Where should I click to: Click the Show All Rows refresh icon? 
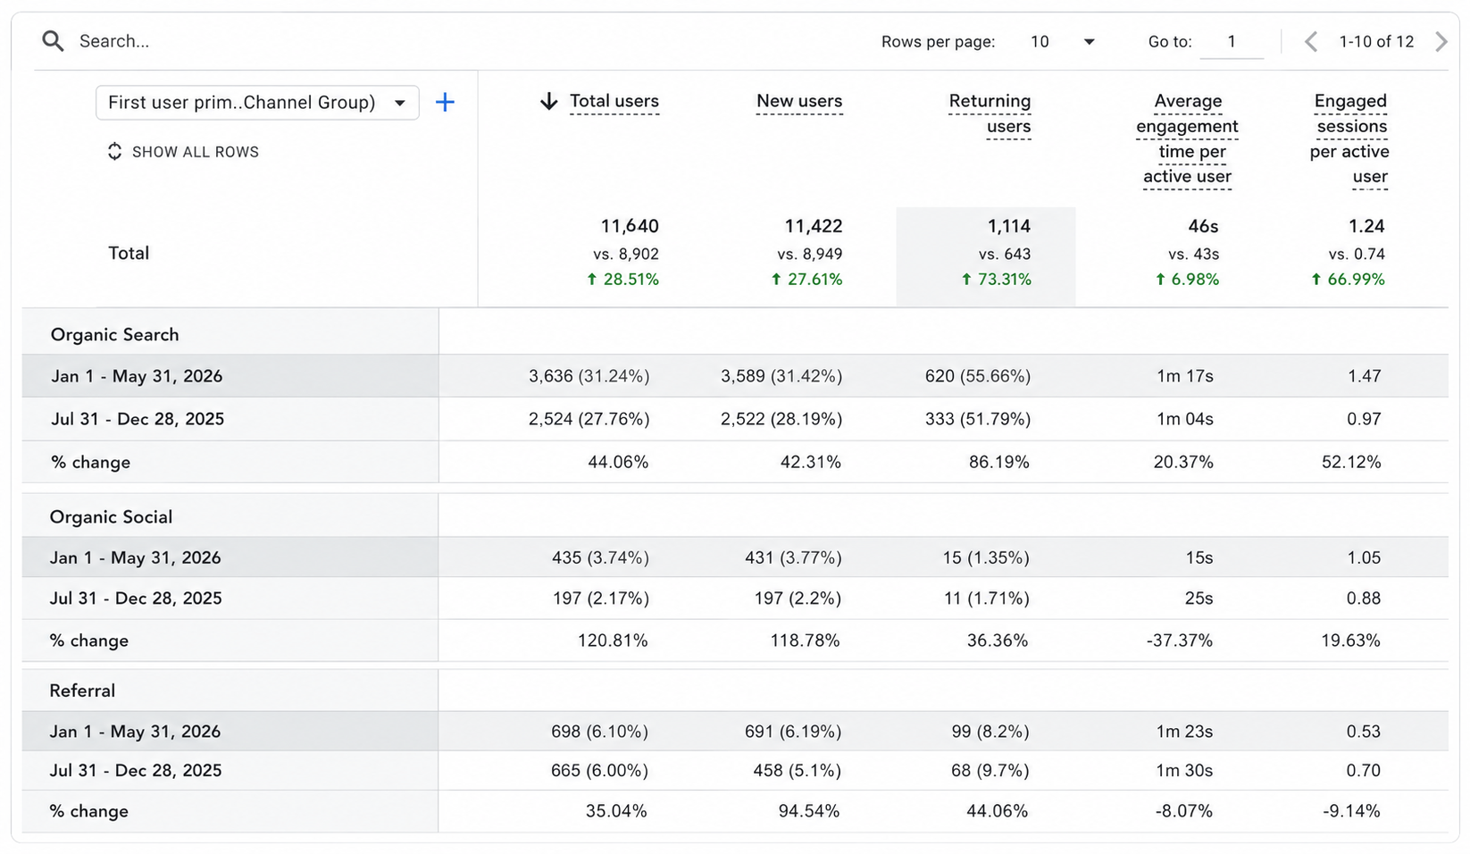pos(114,152)
